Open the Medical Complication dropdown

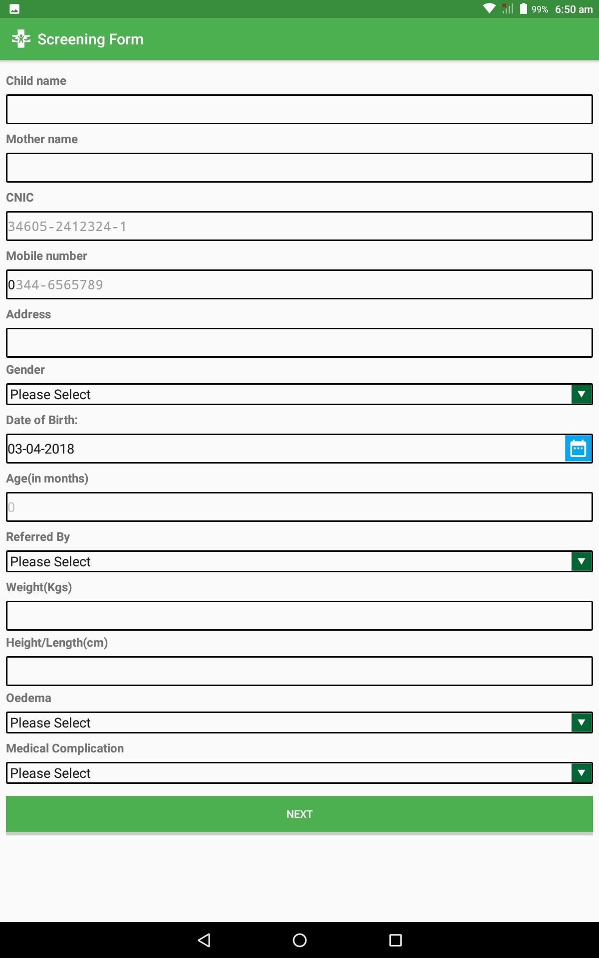tap(299, 773)
